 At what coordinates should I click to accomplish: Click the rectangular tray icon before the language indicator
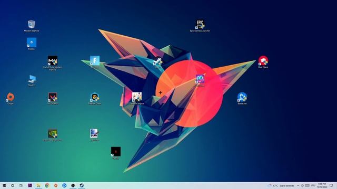point(308,185)
